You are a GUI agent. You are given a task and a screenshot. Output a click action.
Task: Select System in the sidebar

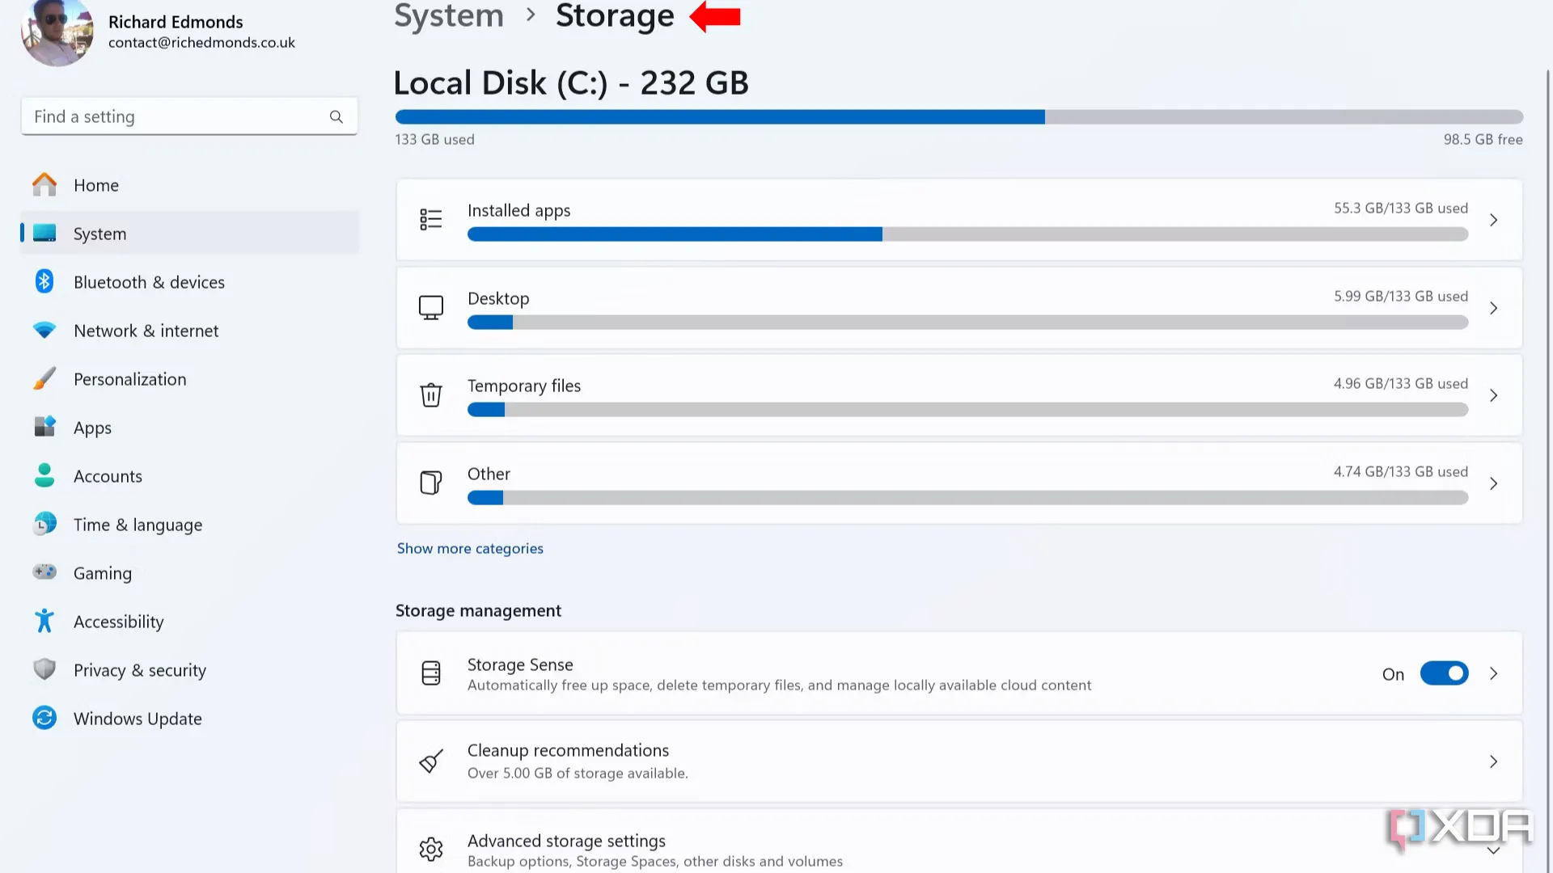[x=189, y=234]
